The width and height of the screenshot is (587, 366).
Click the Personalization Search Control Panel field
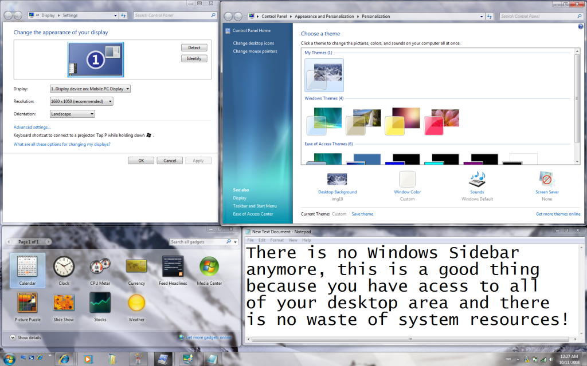point(538,17)
